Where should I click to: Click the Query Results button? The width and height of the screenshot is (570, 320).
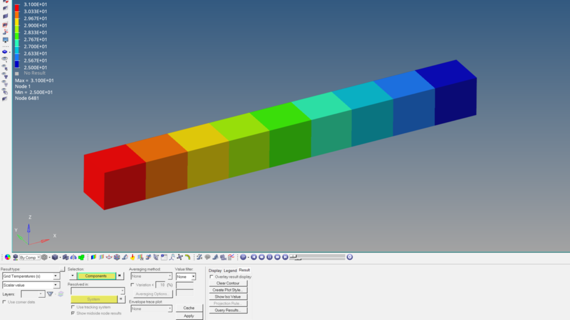(227, 310)
